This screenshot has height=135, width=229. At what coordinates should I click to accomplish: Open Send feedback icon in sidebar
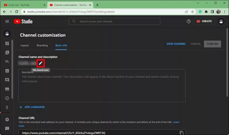coord(7,129)
